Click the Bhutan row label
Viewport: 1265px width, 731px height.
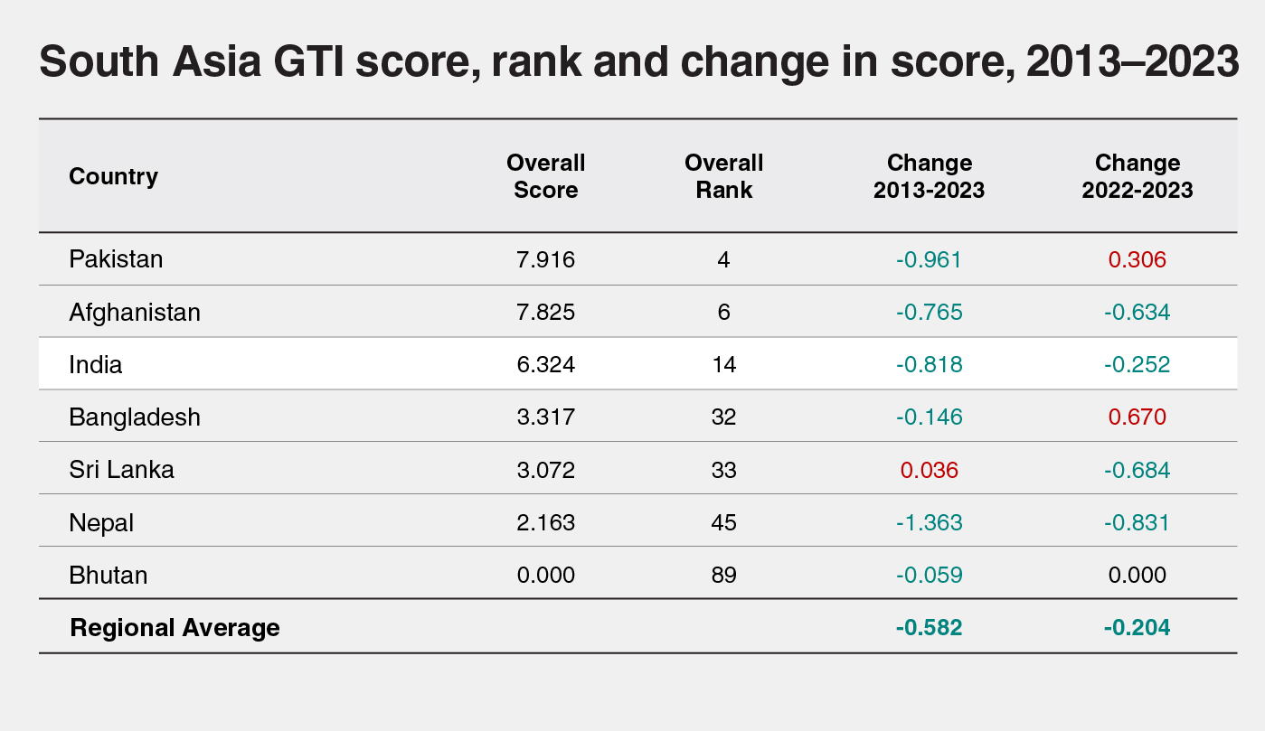coord(108,575)
